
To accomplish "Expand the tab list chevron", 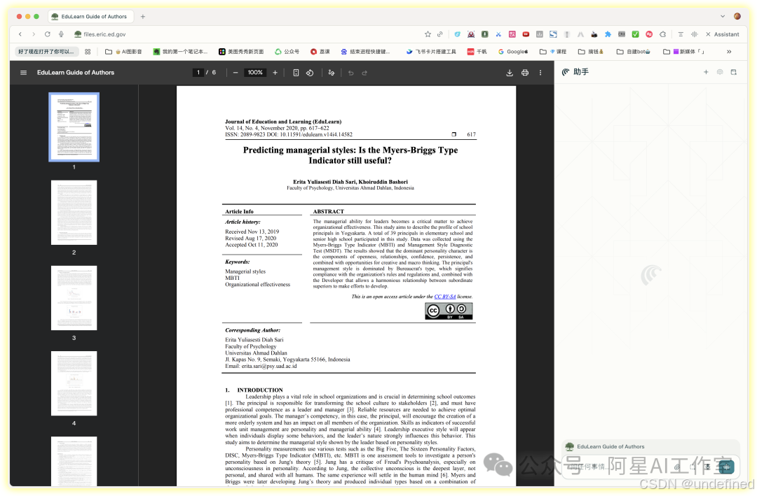I will 722,16.
